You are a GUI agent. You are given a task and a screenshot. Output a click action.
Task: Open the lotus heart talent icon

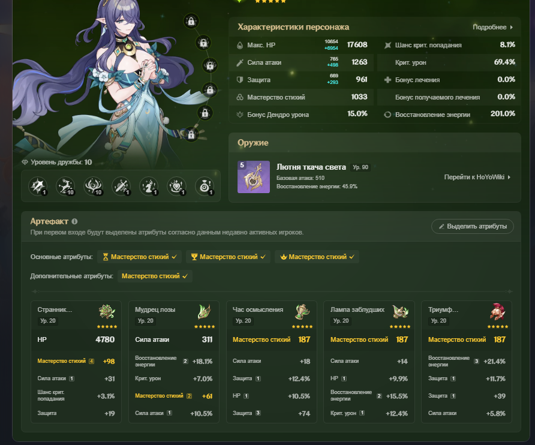[177, 187]
